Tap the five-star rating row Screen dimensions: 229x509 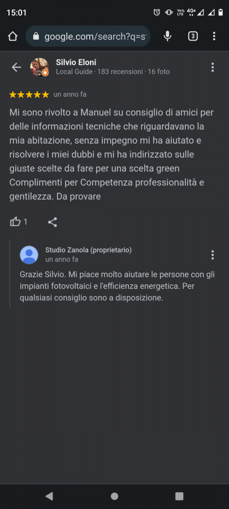(x=29, y=94)
